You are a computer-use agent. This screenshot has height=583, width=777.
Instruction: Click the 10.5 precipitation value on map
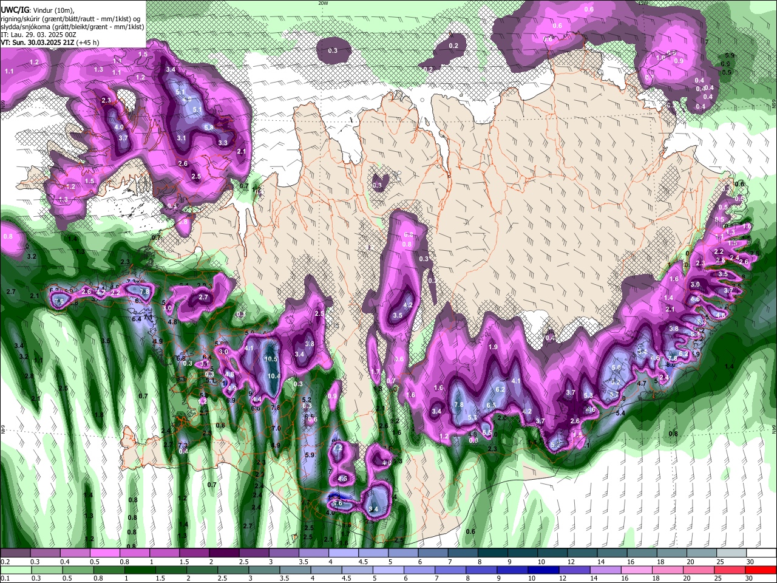click(271, 359)
